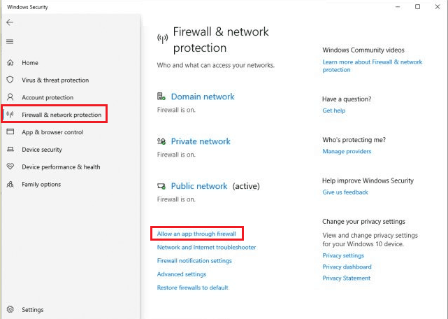The image size is (448, 319).
Task: Select Firewall & network protection sidebar item
Action: tap(61, 115)
